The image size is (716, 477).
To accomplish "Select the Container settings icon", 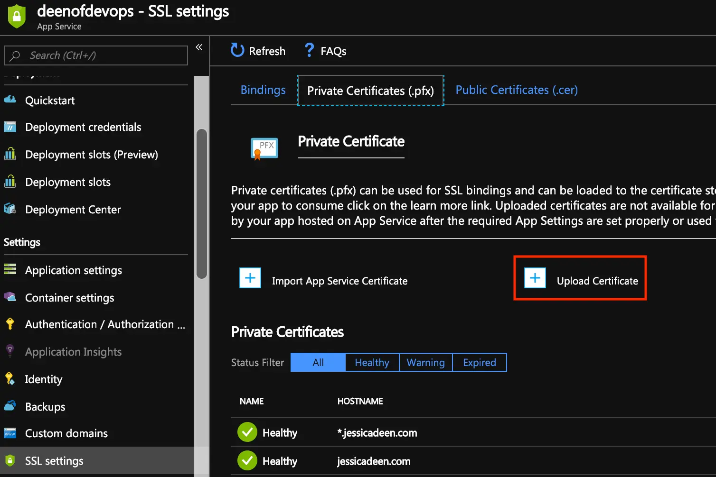I will (10, 297).
